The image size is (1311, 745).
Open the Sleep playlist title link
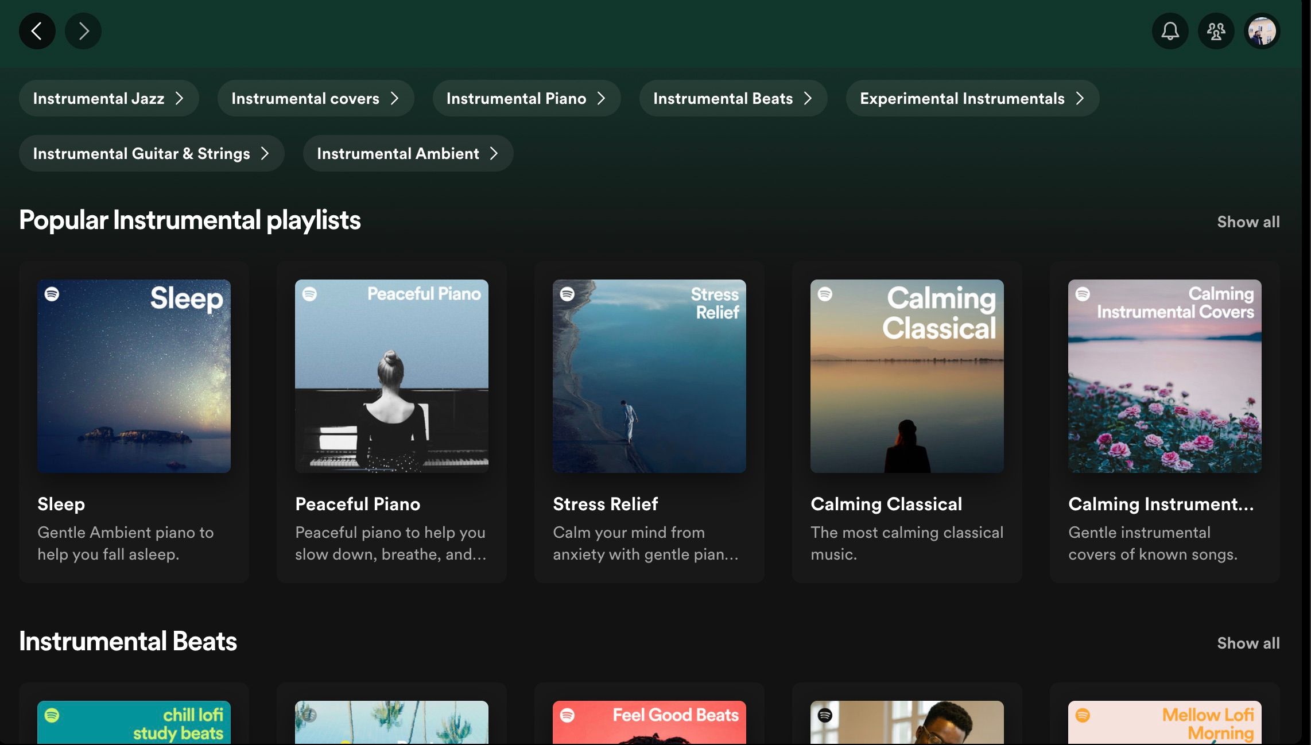click(x=61, y=504)
